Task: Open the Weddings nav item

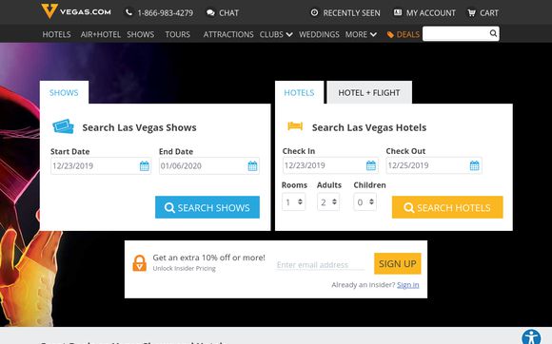Action: (x=319, y=34)
